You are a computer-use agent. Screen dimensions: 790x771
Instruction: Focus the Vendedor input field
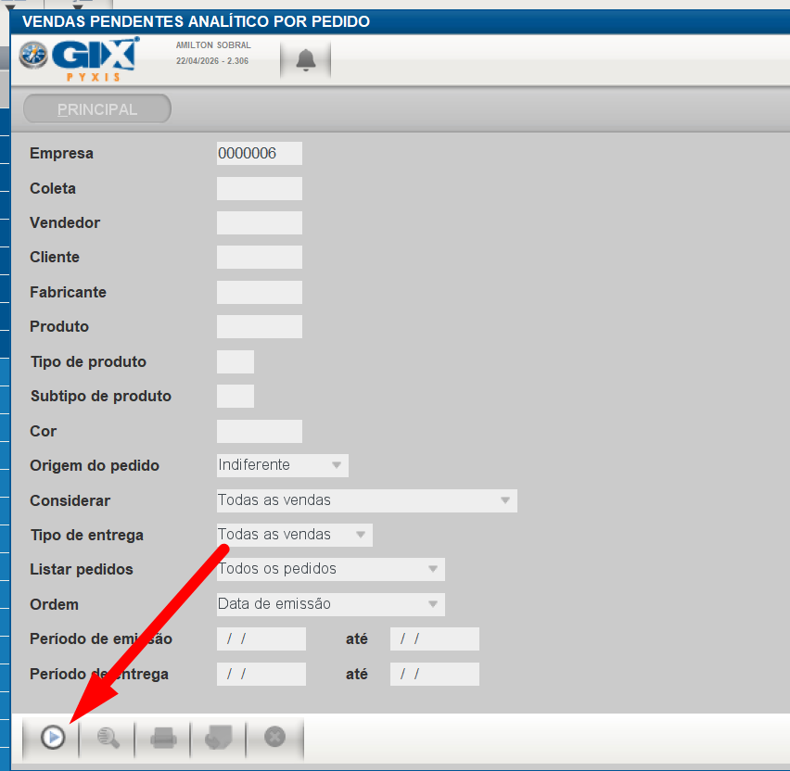click(x=260, y=222)
